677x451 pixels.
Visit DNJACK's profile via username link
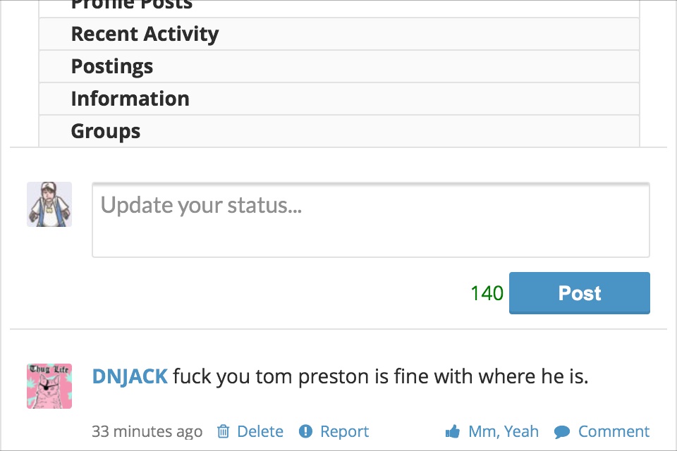coord(130,376)
